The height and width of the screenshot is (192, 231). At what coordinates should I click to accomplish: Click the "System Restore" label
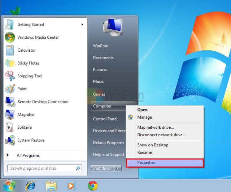coord(31,140)
